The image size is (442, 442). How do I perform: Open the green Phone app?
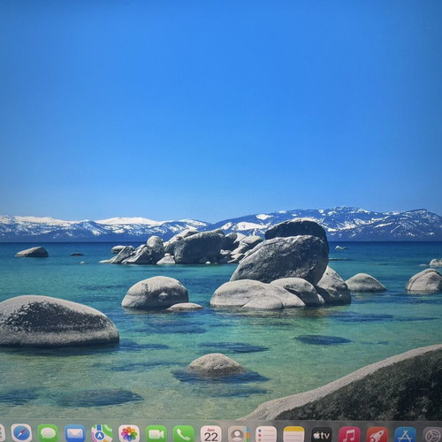[x=184, y=433]
